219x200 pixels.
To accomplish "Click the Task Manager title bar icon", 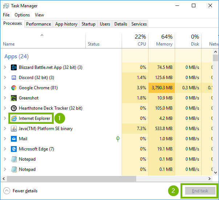I will point(6,6).
